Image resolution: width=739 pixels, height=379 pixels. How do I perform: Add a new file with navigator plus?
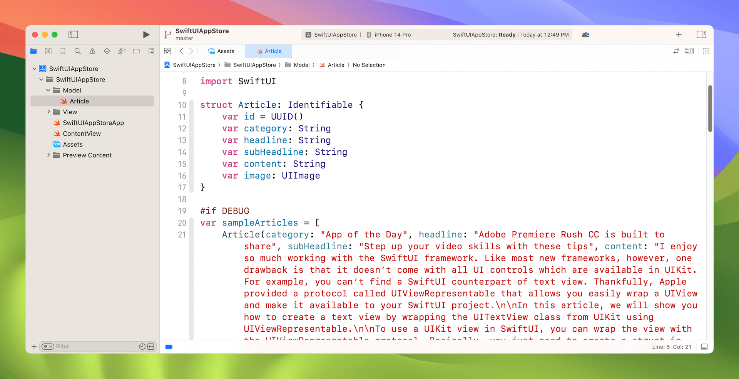(34, 347)
